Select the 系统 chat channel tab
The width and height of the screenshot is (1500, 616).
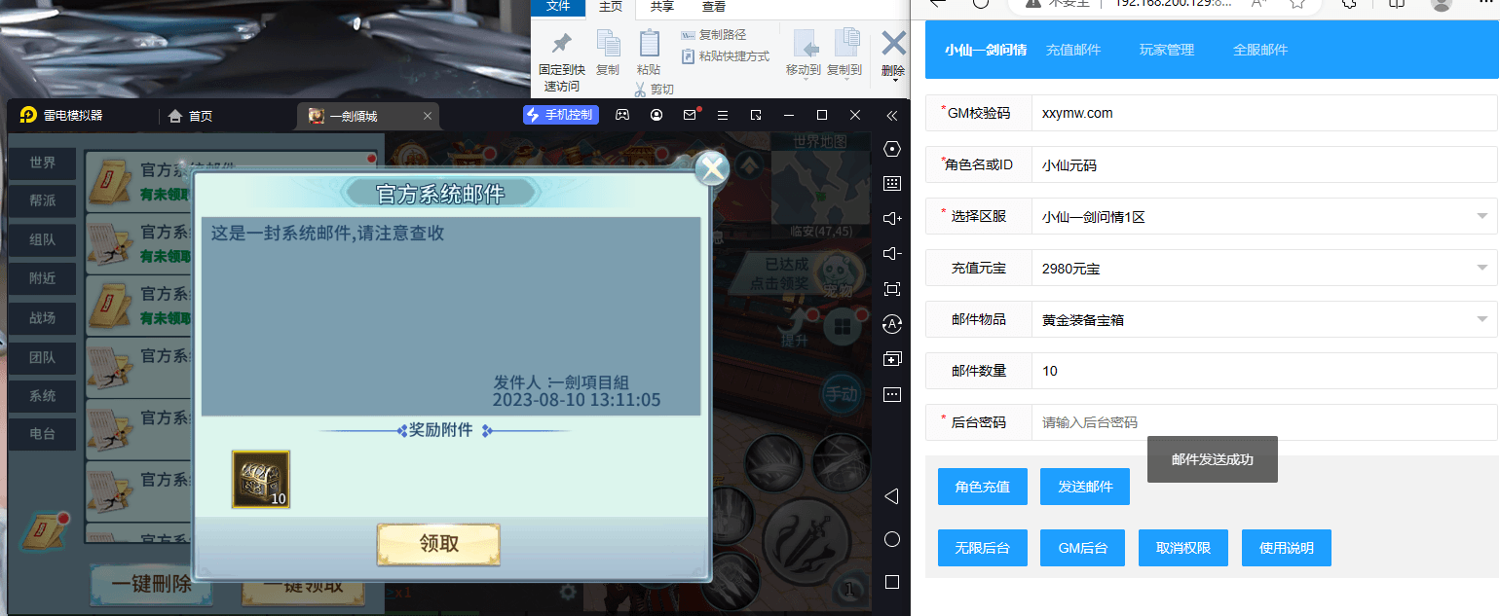click(x=42, y=396)
